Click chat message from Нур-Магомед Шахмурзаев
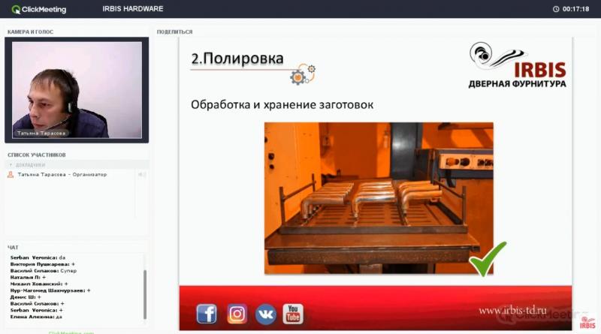 tap(50, 290)
